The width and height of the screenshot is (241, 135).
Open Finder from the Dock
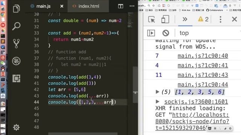(3, 3)
